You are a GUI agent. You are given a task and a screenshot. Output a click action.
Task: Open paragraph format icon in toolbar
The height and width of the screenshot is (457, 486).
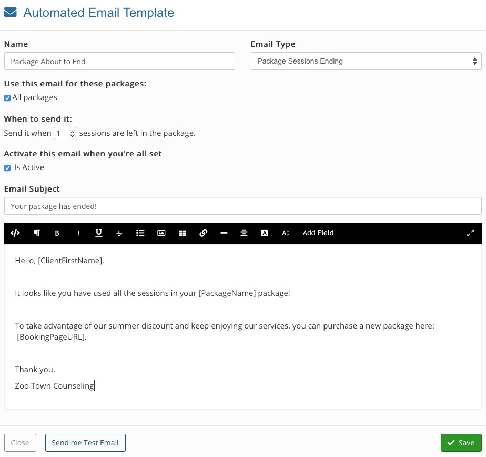(37, 233)
